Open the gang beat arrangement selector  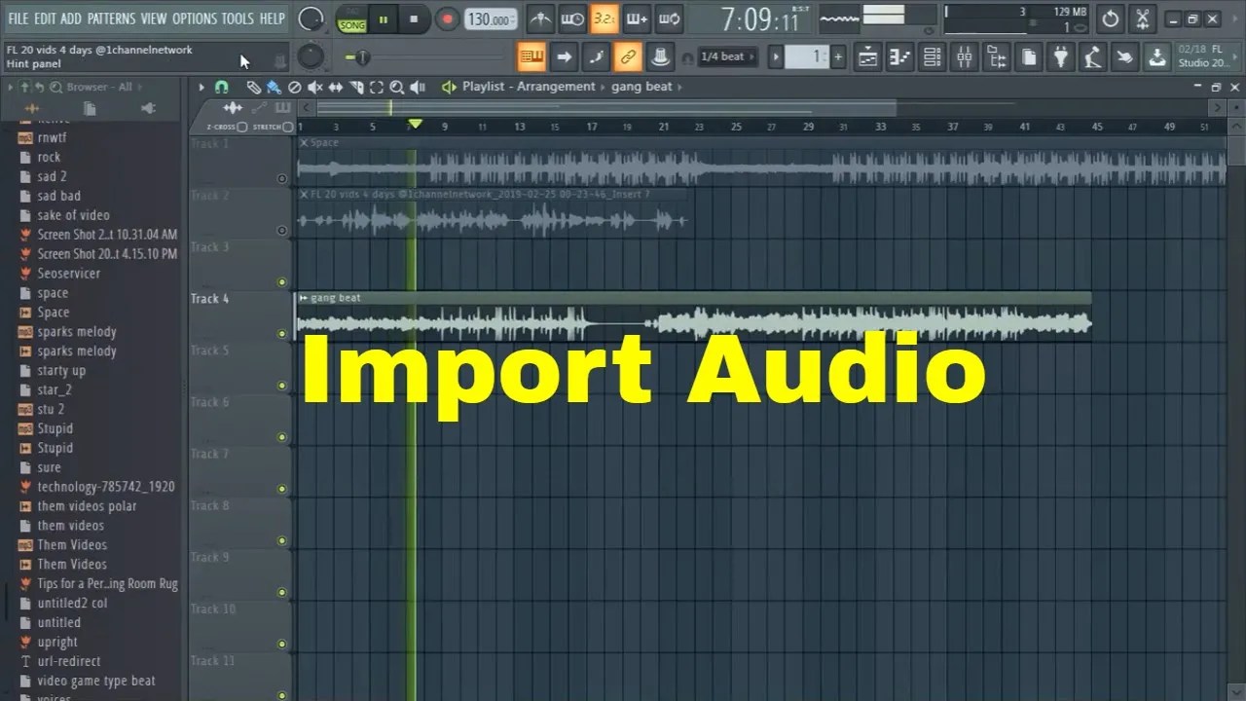click(x=643, y=87)
